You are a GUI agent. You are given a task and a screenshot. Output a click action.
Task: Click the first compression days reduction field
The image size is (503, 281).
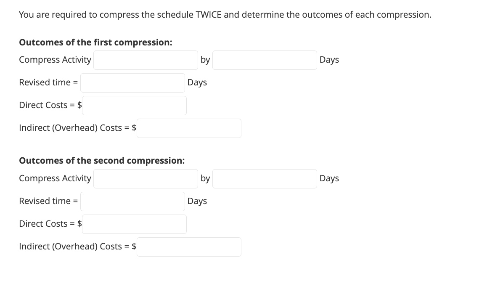(265, 60)
